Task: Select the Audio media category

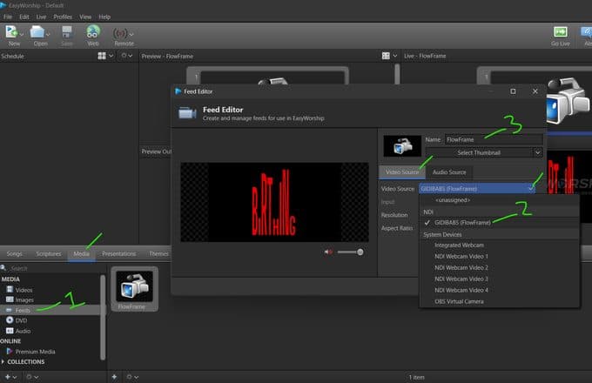Action: [x=23, y=331]
